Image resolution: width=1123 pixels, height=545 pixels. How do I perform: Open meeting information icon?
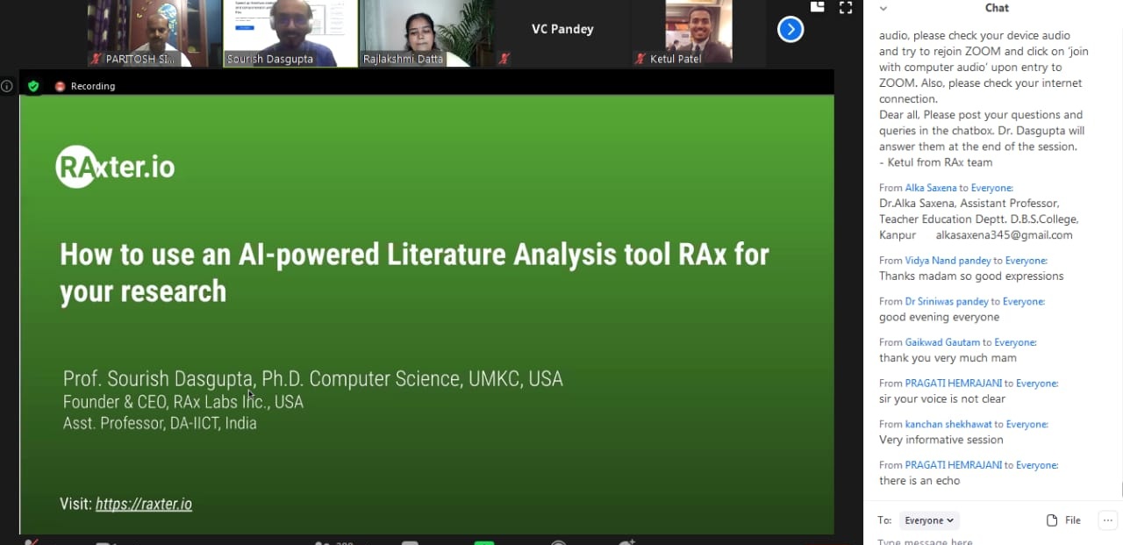7,86
